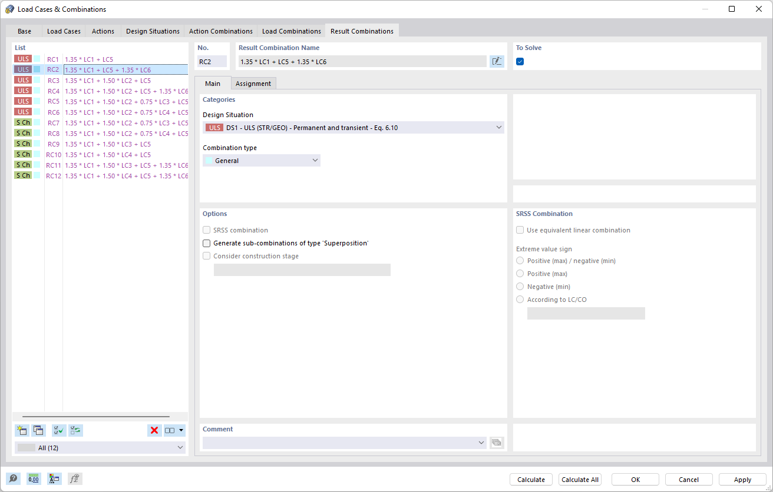773x492 pixels.
Task: Select the highlighted RC2 row
Action: click(x=100, y=69)
